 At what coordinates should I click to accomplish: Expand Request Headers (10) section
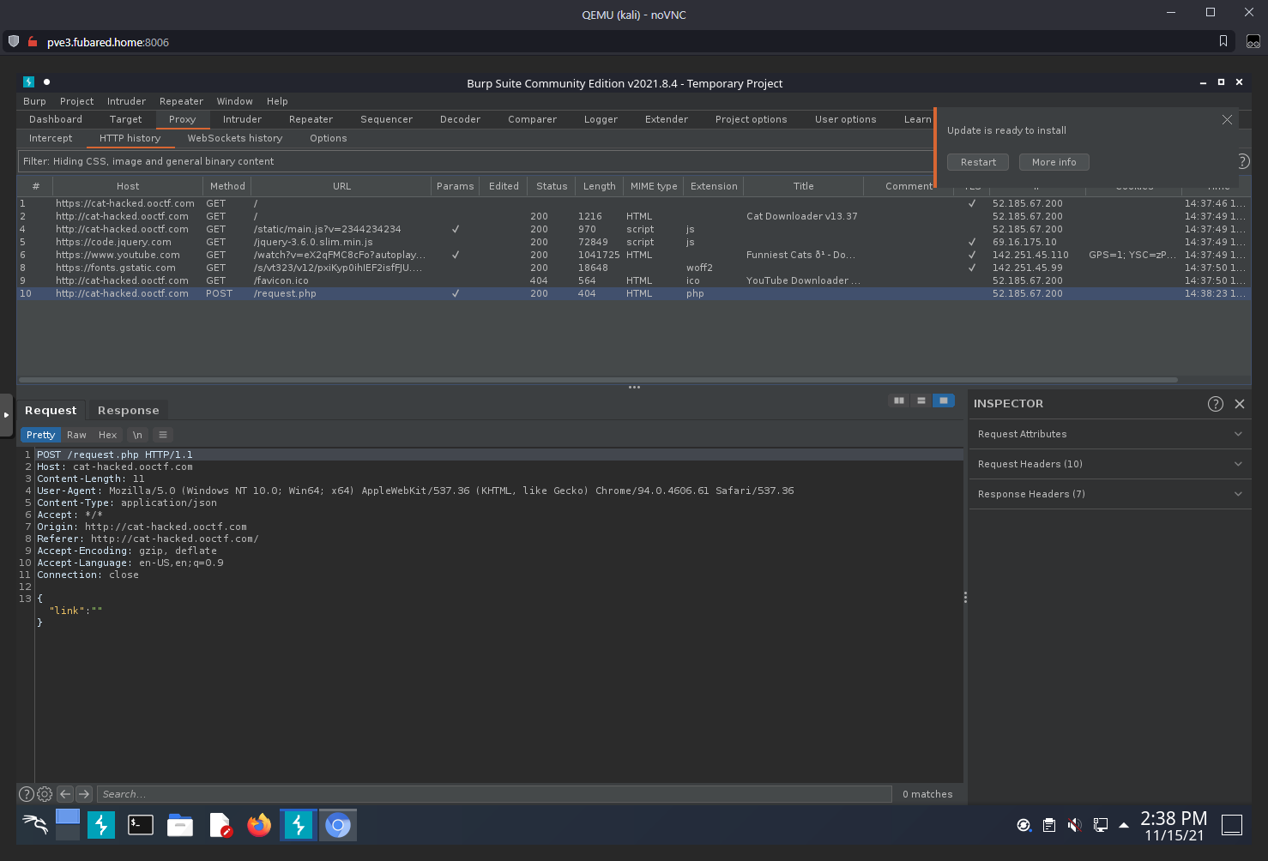point(1110,464)
